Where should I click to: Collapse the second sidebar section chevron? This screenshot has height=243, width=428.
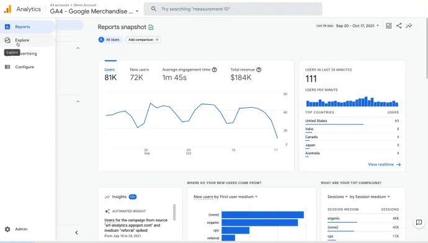point(78,102)
